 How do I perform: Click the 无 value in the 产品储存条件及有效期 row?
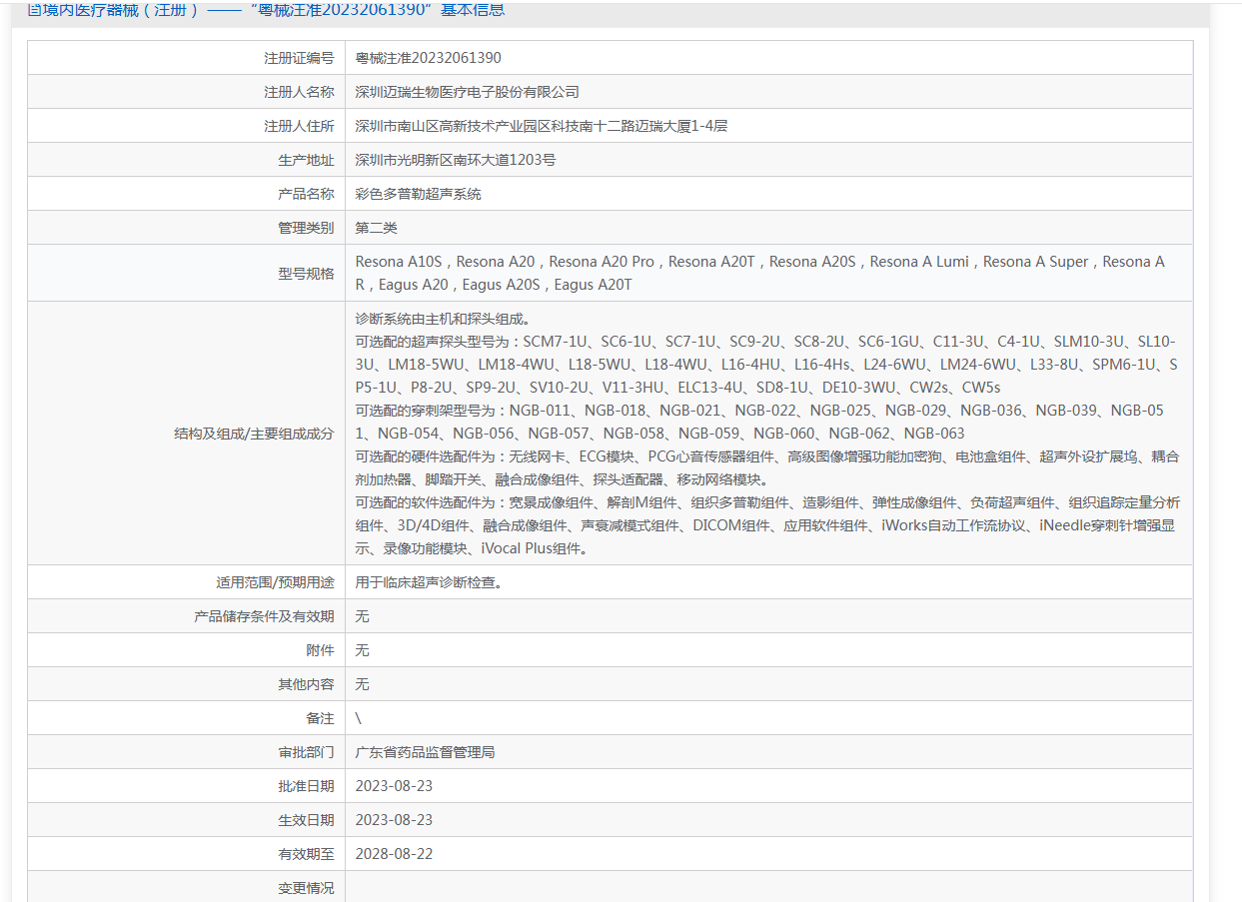tap(363, 616)
